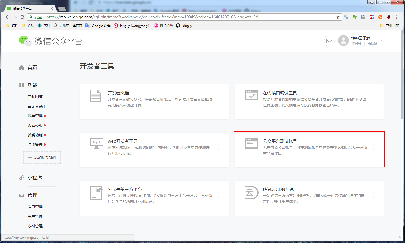This screenshot has height=243, width=405.
Task: Click the green lock 安全 indicator
Action: (36, 17)
